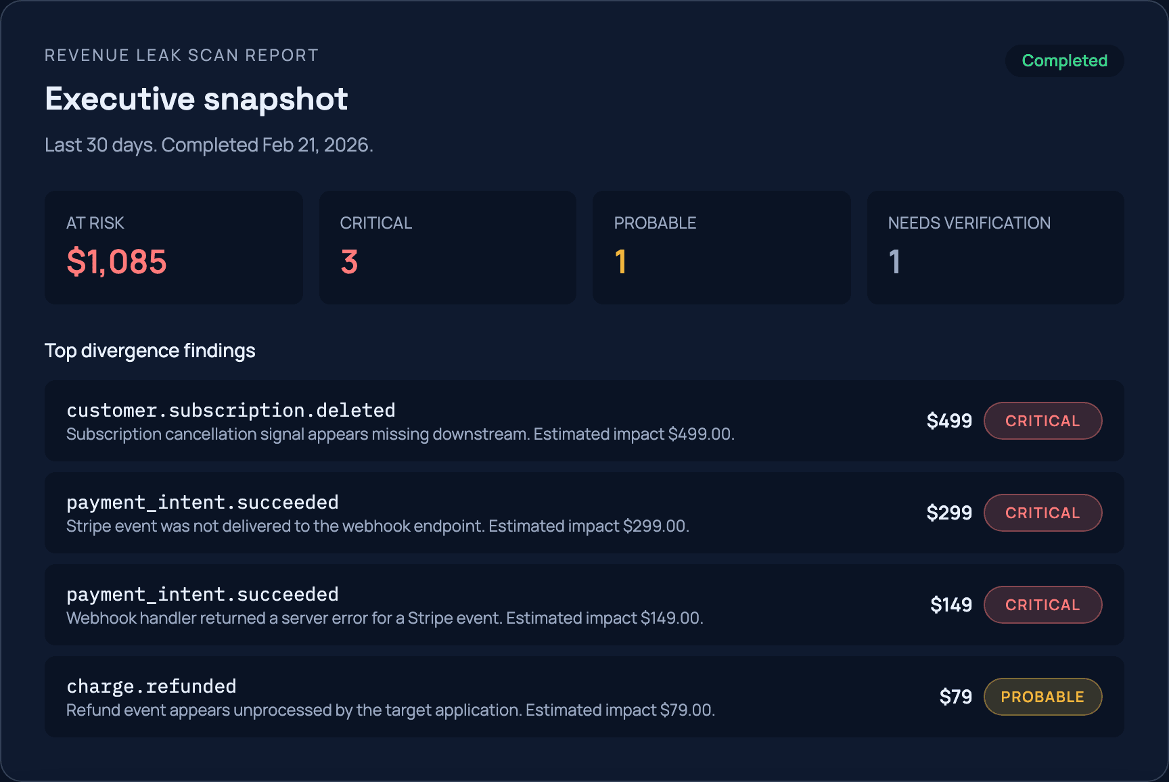Select the payment_intent.succeeded webhook delivery finding
1169x782 pixels.
(474, 513)
